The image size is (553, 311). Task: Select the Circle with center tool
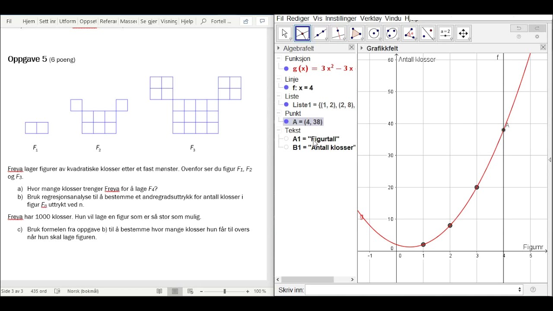click(374, 33)
